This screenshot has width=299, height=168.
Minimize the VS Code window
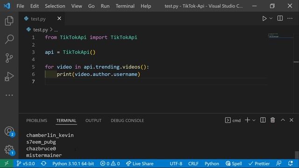coord(254,6)
